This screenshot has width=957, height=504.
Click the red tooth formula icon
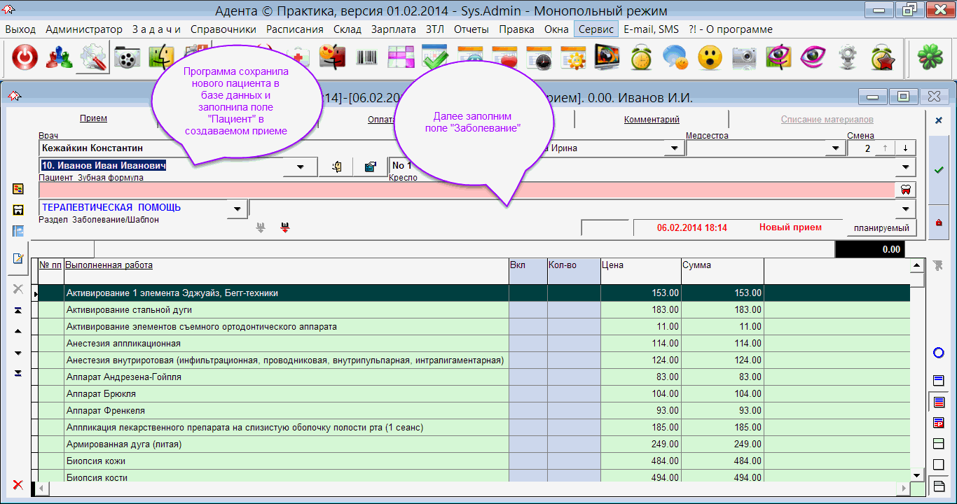pos(905,190)
